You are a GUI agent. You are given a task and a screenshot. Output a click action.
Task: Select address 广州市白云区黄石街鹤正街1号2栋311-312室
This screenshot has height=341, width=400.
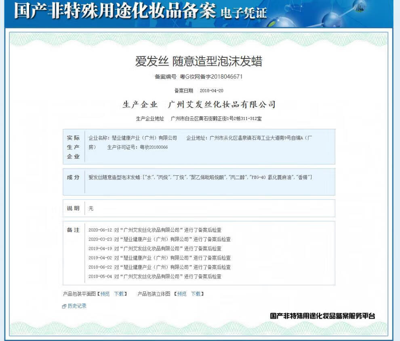(216, 119)
